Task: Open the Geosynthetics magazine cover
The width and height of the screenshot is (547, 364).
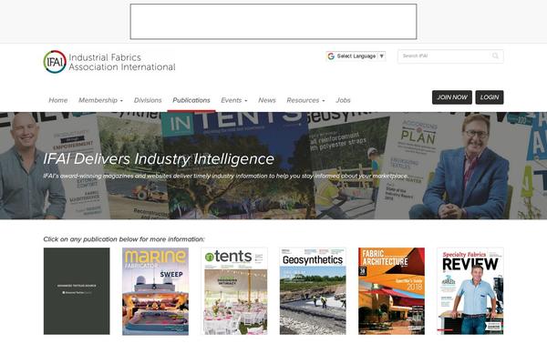Action: [x=313, y=291]
